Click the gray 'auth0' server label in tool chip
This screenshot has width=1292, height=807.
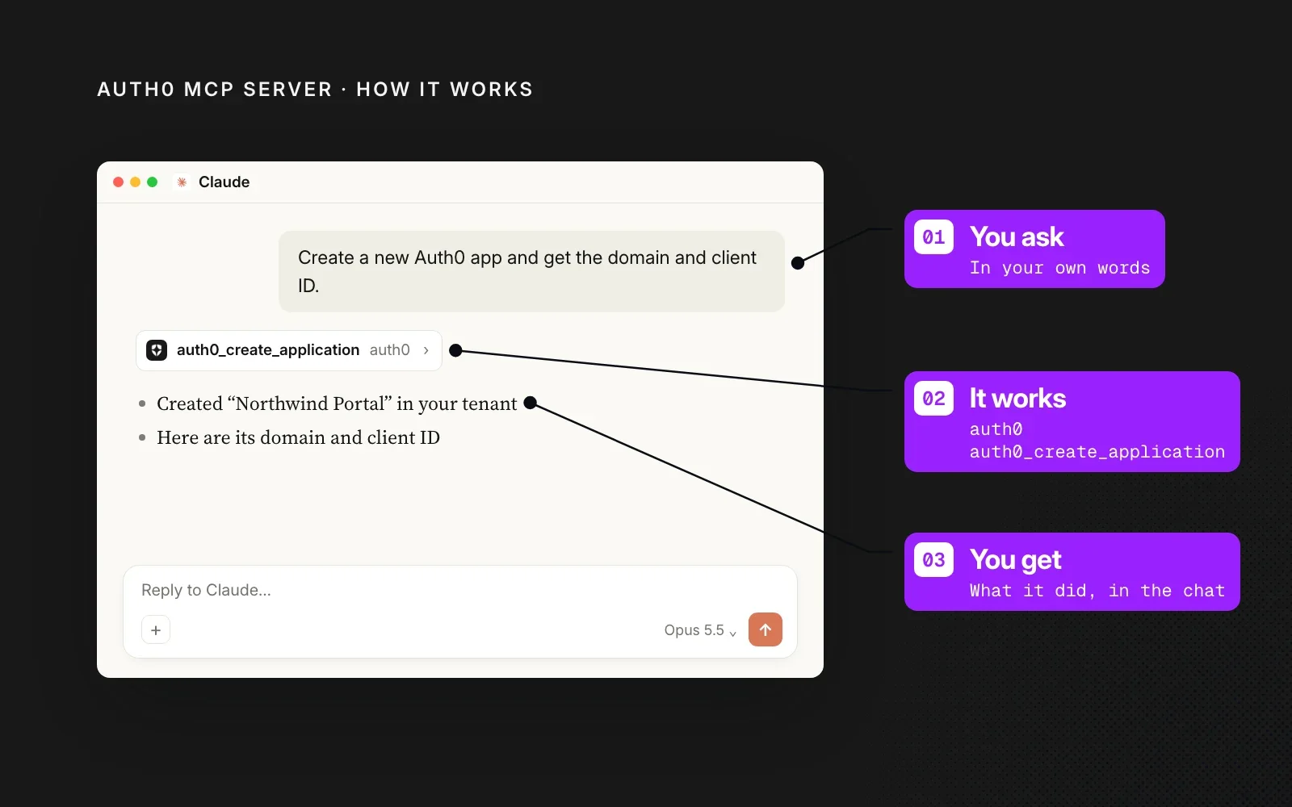[390, 350]
